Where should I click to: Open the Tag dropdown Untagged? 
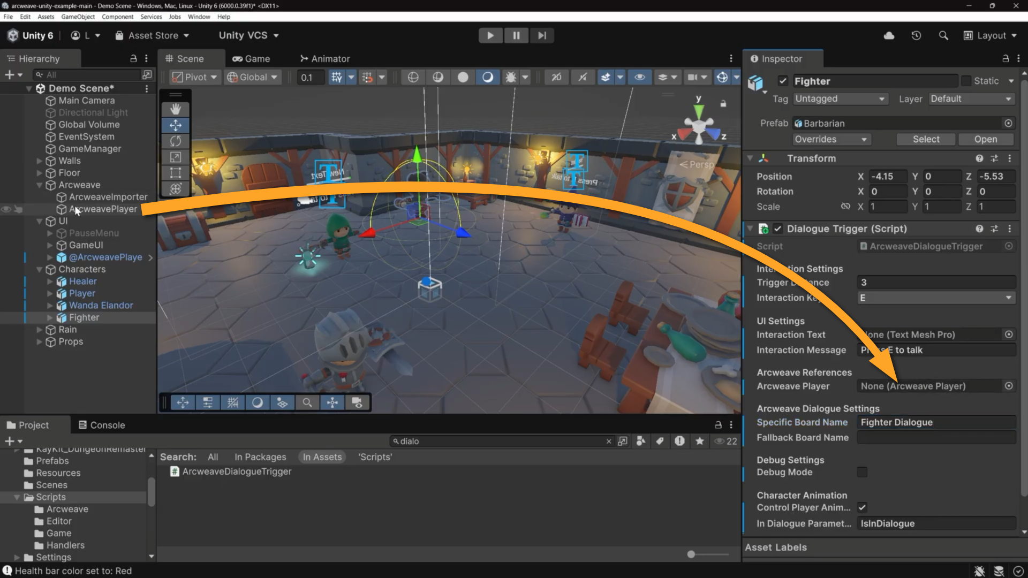pyautogui.click(x=840, y=99)
